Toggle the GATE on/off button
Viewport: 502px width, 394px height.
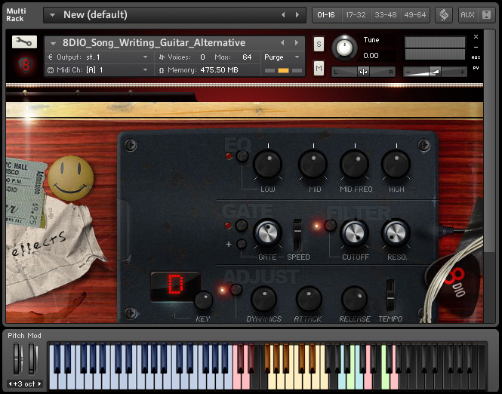(242, 226)
